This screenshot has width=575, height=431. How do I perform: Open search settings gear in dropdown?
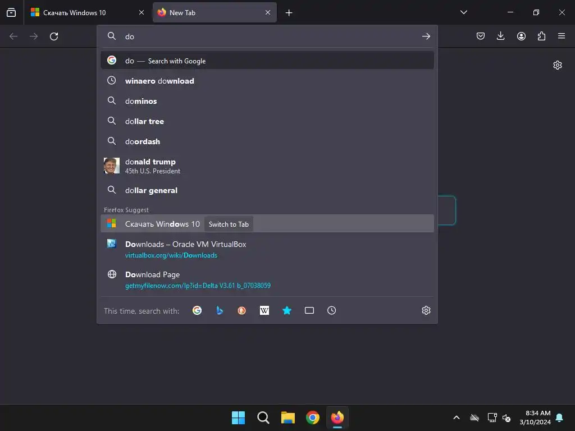(426, 310)
